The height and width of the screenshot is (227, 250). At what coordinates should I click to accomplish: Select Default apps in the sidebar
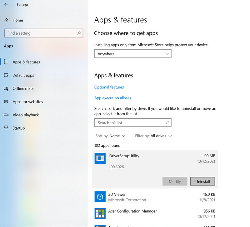[23, 75]
